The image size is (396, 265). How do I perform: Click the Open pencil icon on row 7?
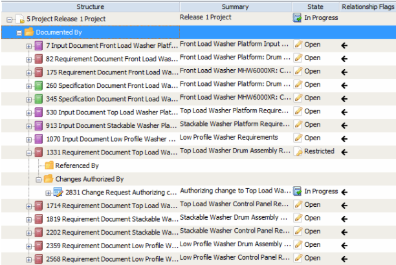tap(298, 45)
